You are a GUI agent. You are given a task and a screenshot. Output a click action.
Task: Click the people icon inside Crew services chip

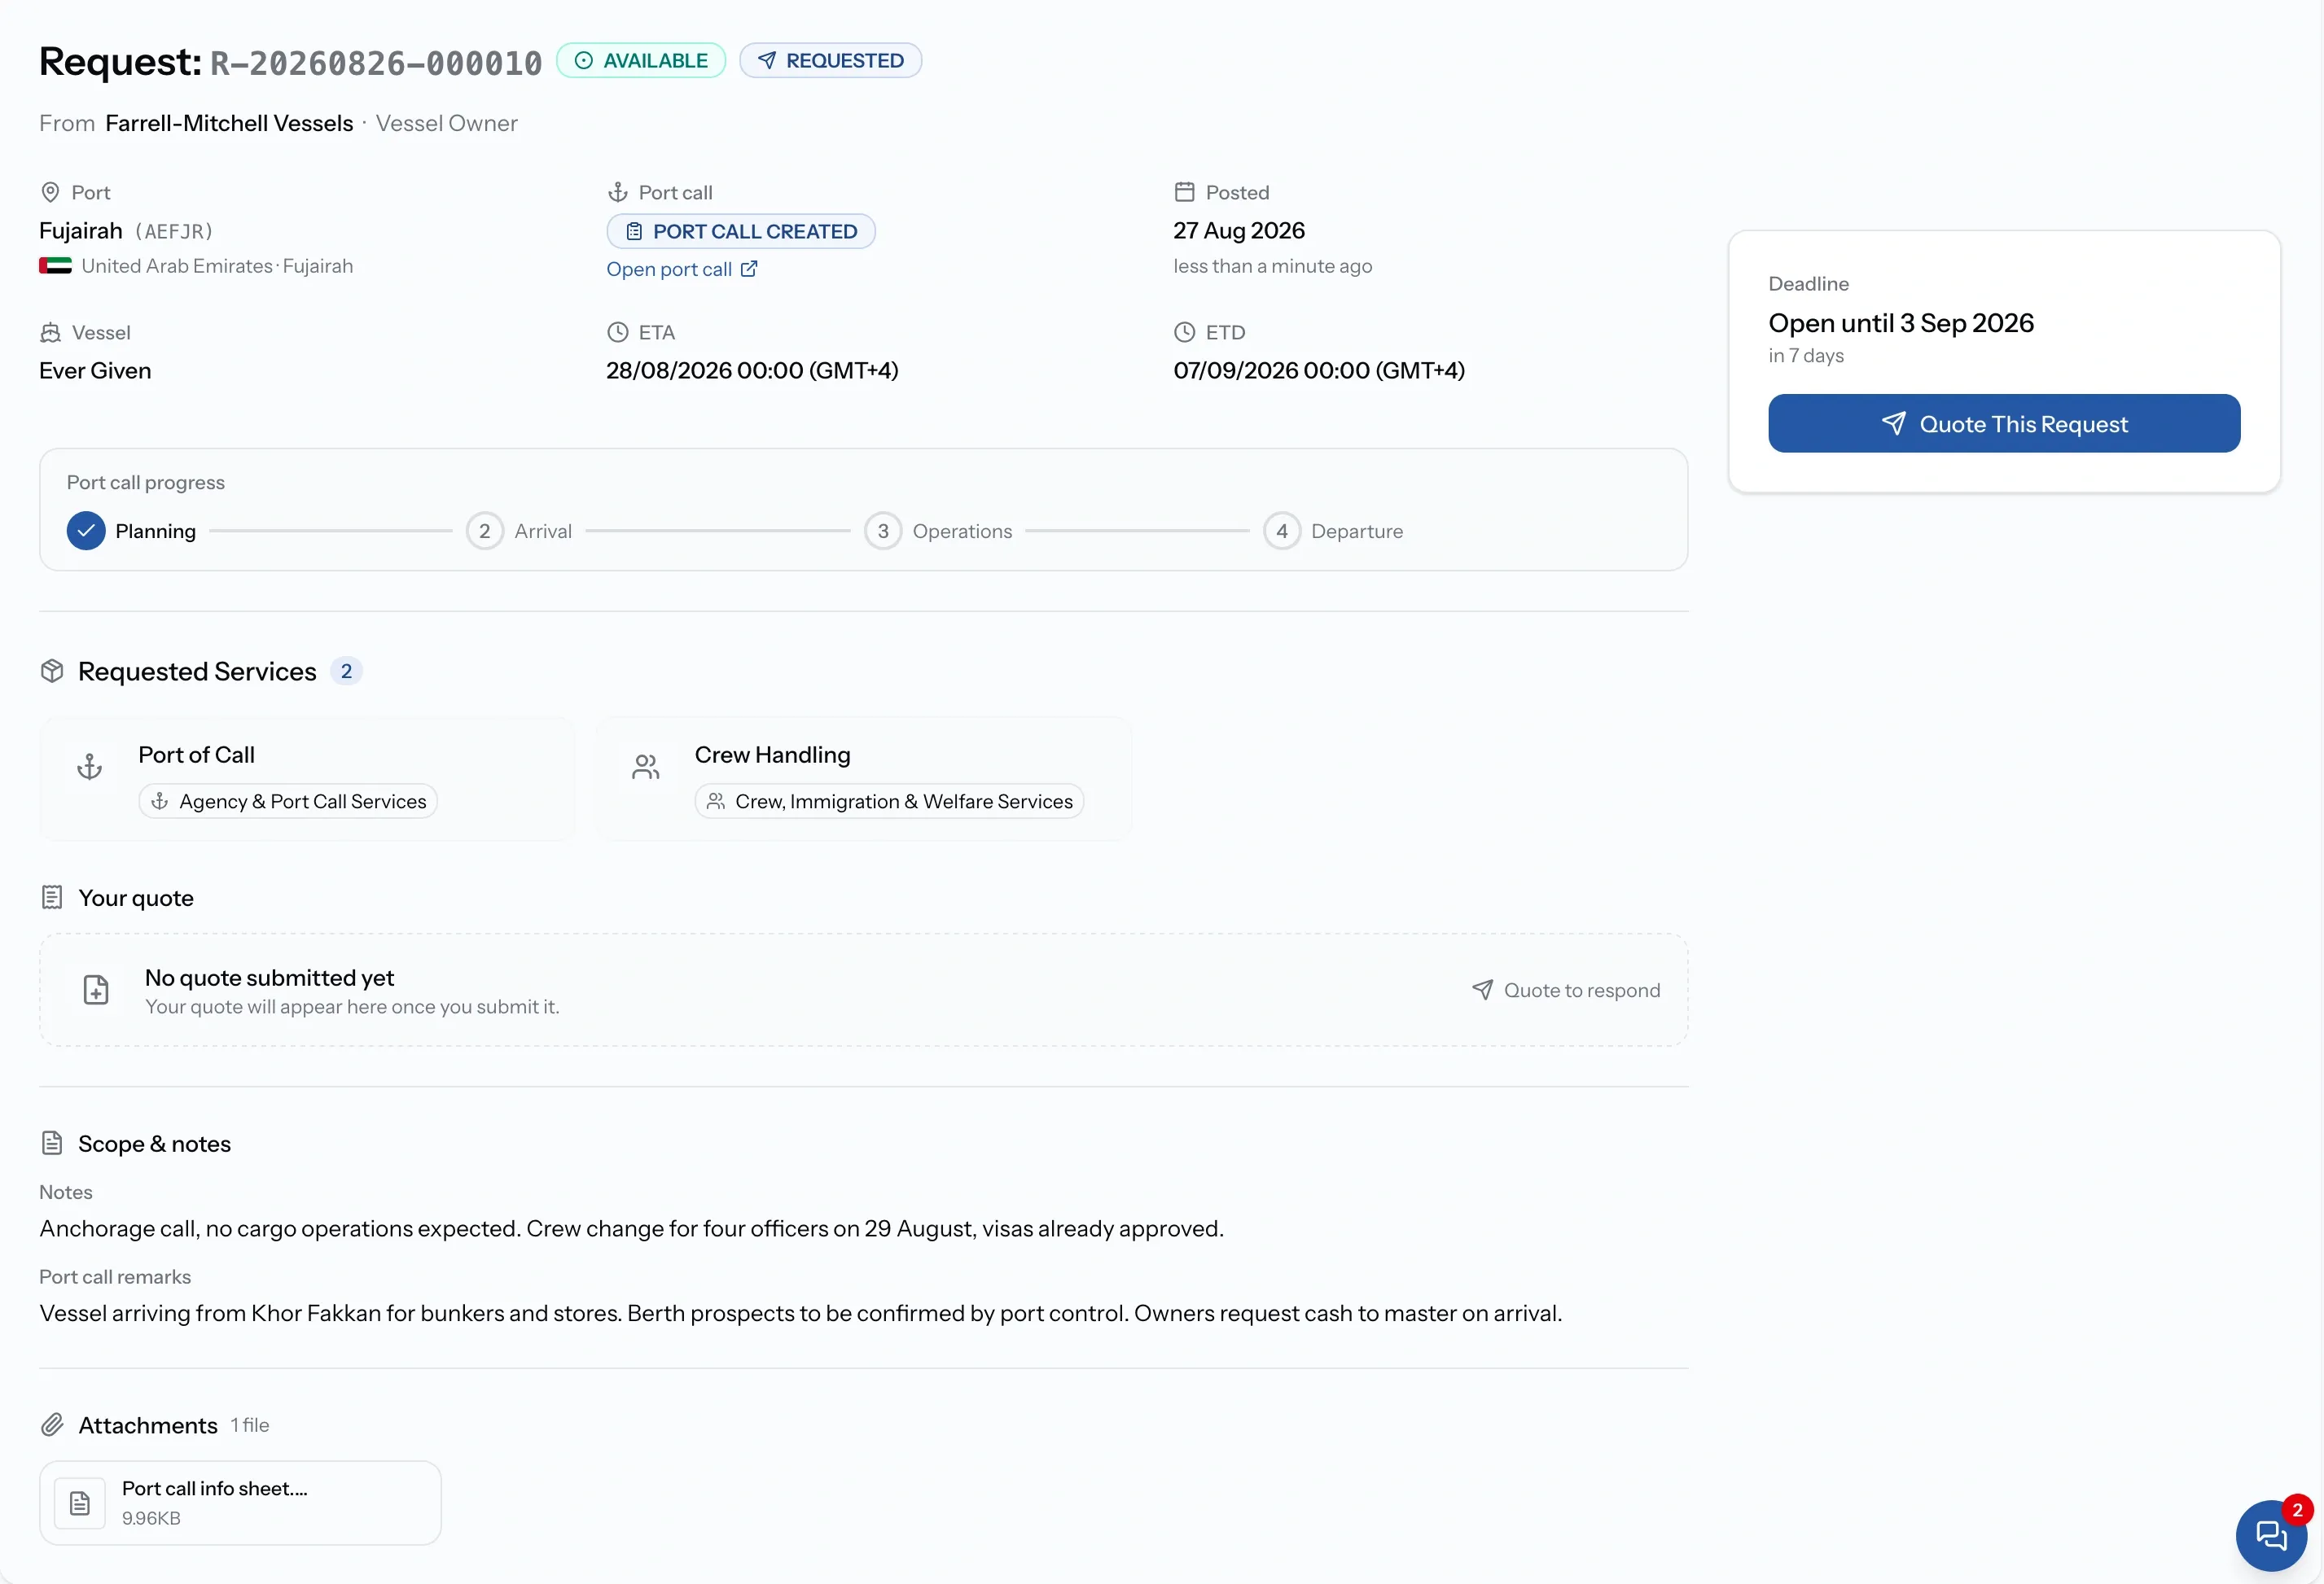point(715,802)
